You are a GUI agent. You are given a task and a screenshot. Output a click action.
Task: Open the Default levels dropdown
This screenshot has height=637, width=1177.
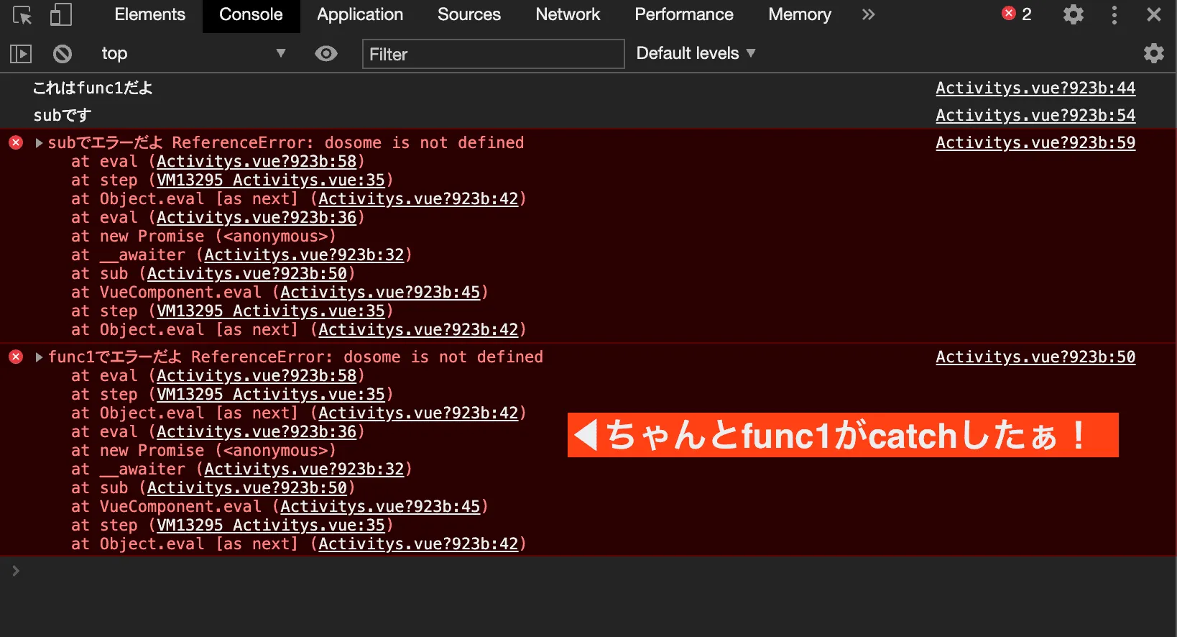[x=696, y=53]
